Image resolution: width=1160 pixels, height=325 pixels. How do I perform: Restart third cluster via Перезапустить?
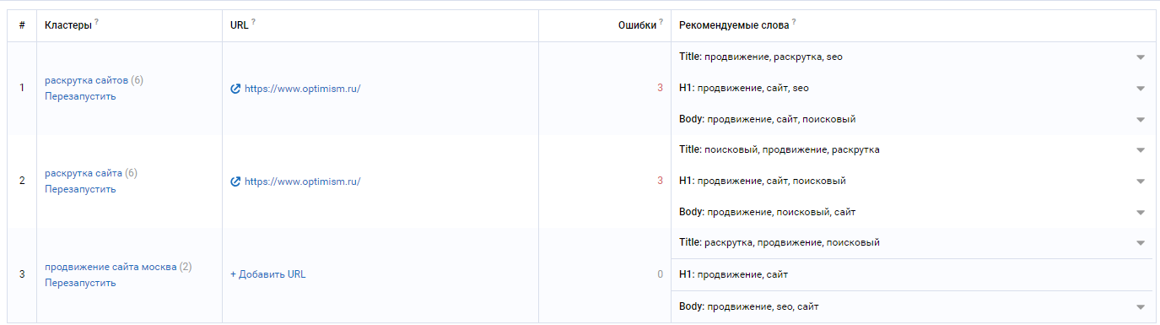click(80, 283)
